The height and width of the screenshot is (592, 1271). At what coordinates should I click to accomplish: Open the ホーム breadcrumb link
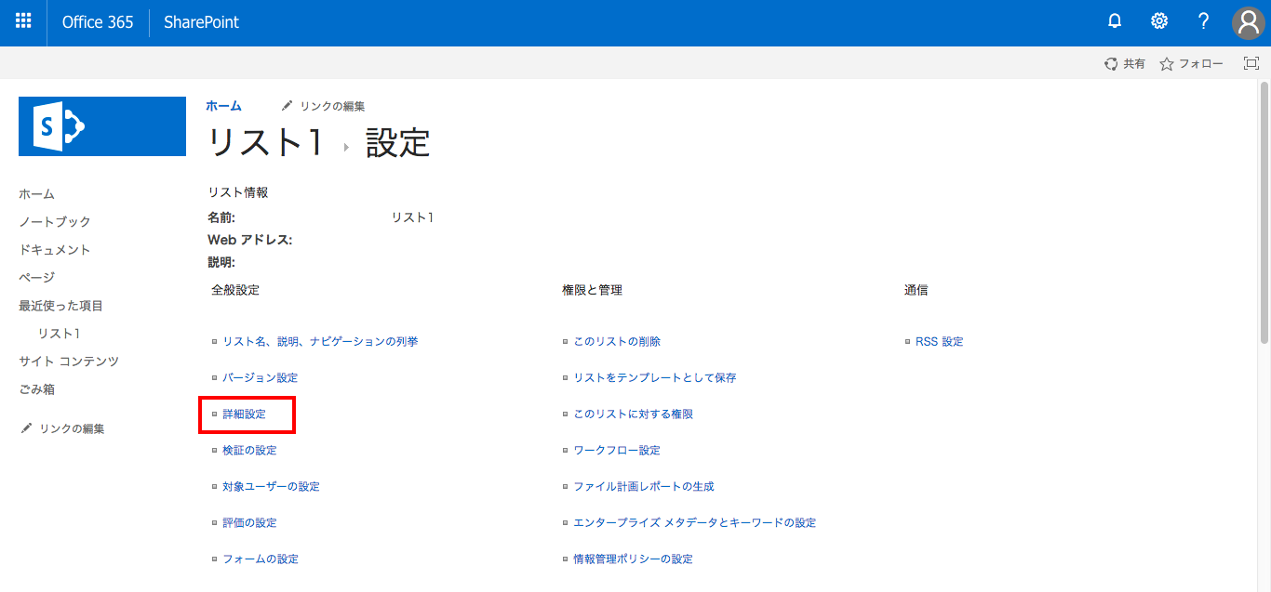click(223, 105)
